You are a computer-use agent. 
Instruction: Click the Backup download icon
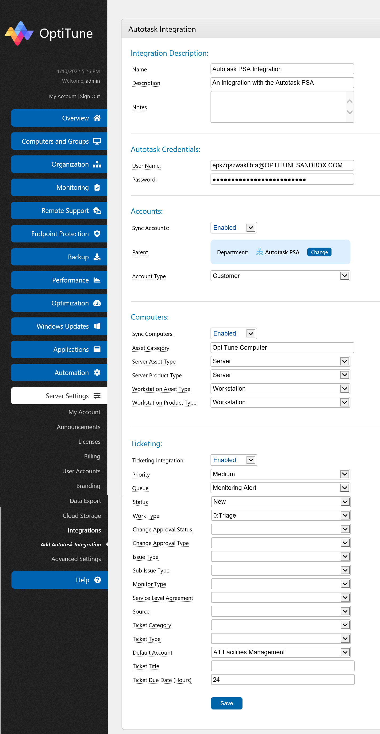pos(97,257)
